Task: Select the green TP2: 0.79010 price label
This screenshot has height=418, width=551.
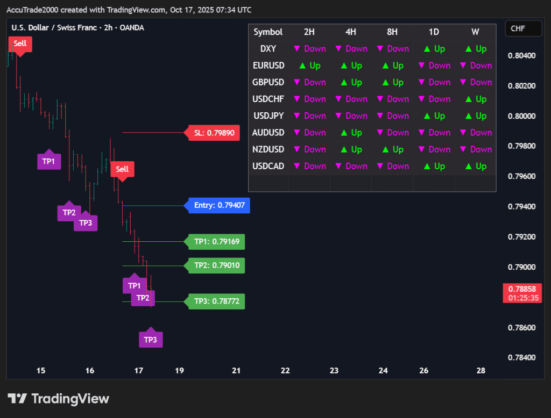Action: tap(215, 265)
